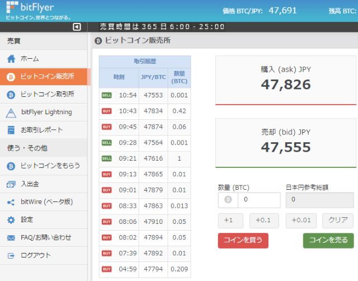Click the bitWire share icon
This screenshot has width=358, height=281.
tap(11, 202)
